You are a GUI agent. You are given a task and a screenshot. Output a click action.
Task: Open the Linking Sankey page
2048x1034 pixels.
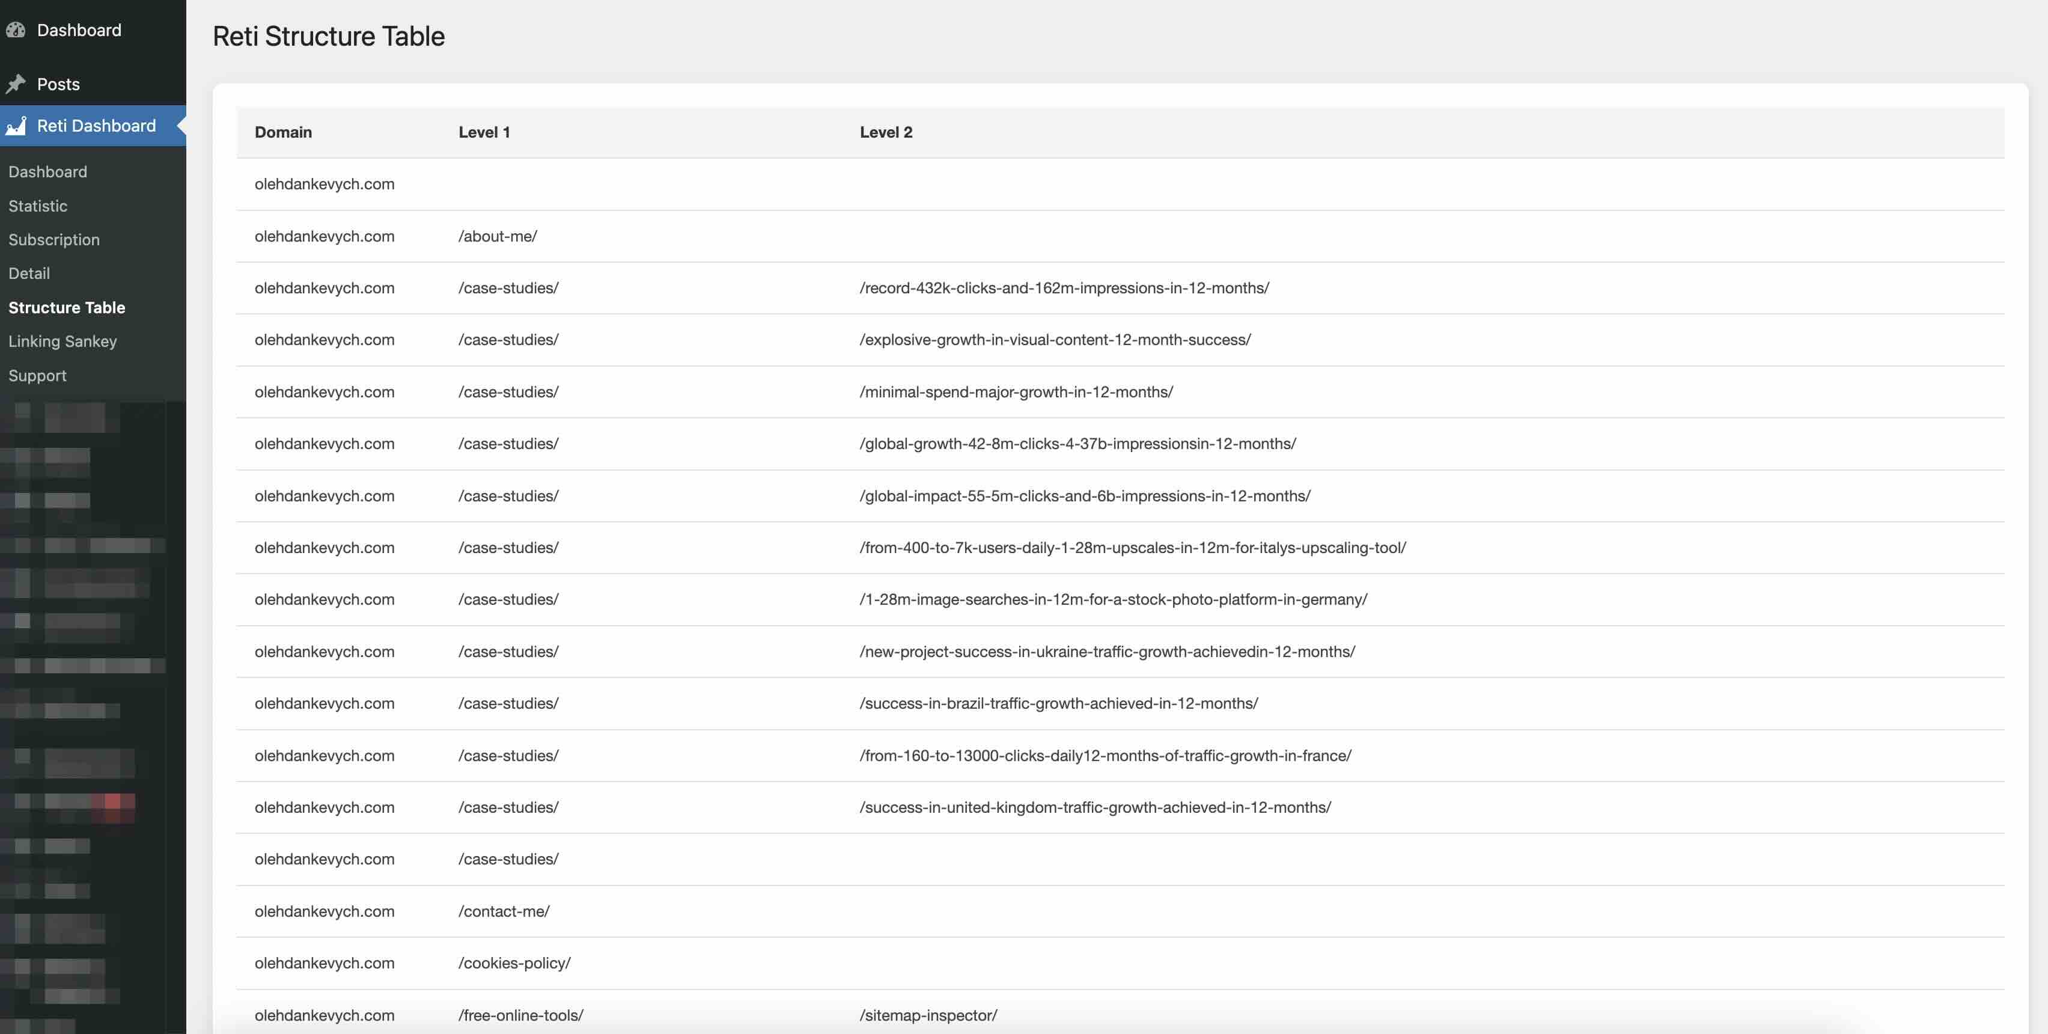[63, 341]
